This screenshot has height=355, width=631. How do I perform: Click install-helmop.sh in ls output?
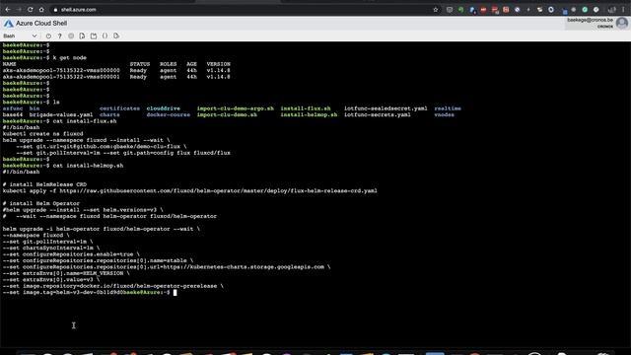pyautogui.click(x=309, y=114)
